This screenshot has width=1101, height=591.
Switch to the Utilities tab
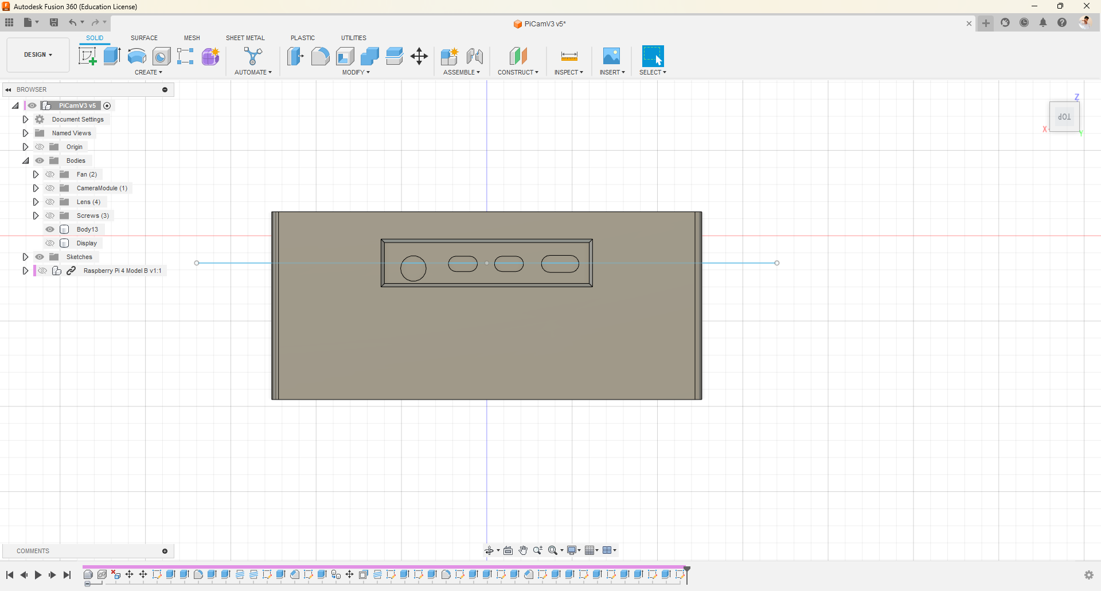pos(354,38)
